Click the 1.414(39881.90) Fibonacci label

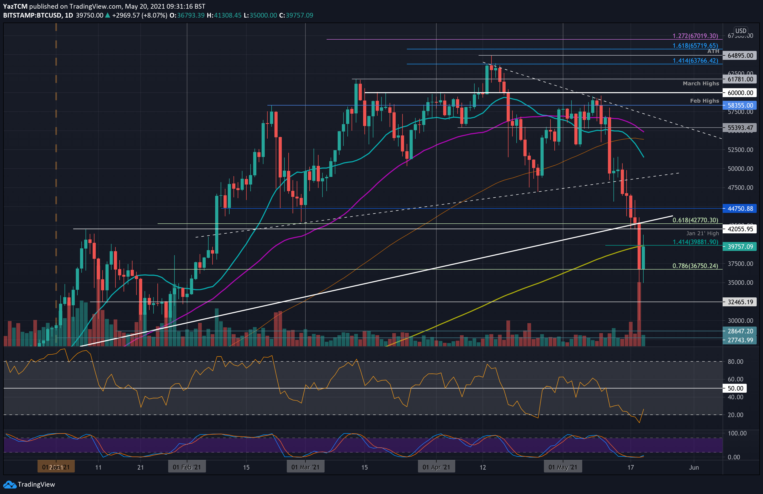click(695, 242)
